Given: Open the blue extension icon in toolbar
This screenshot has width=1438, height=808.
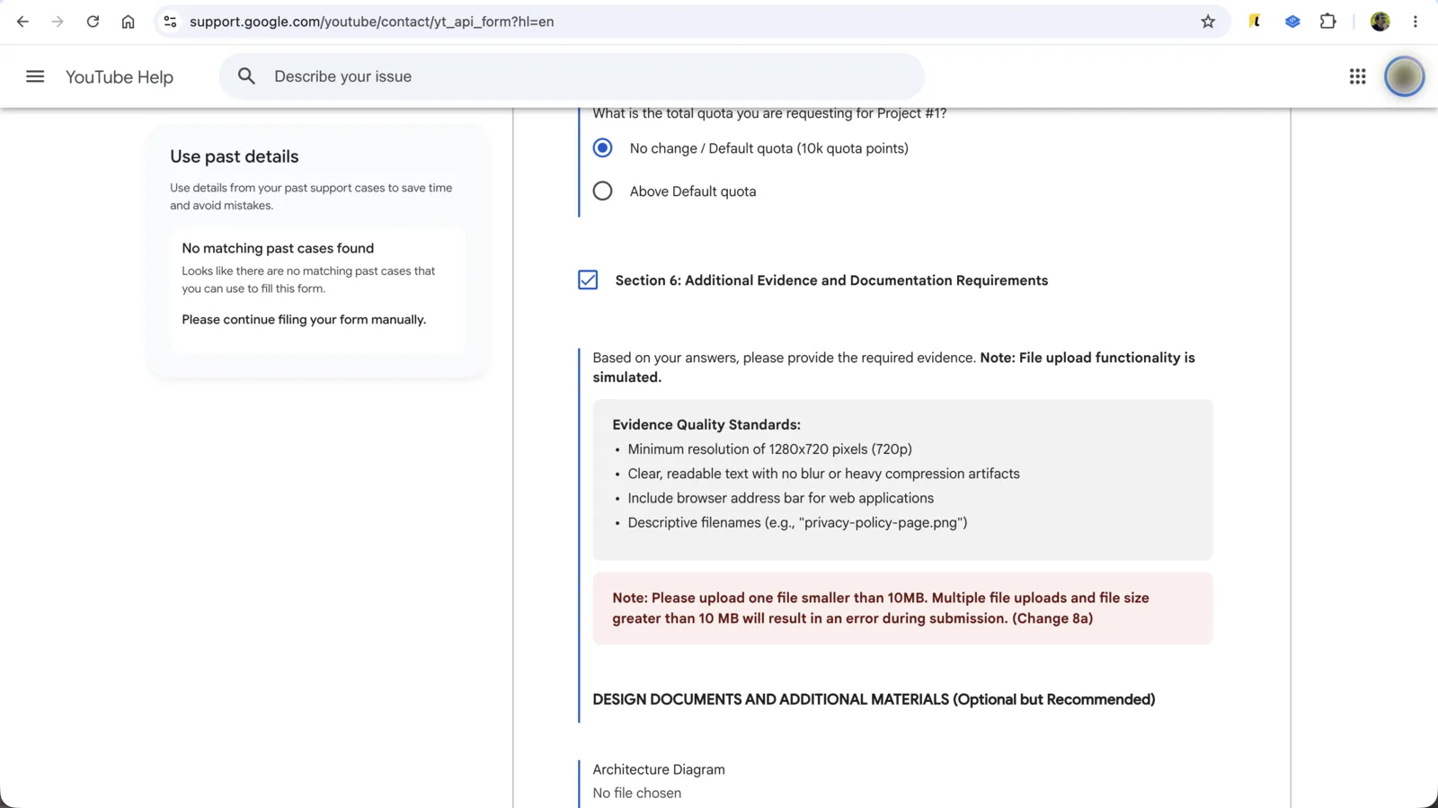Looking at the screenshot, I should [x=1292, y=22].
